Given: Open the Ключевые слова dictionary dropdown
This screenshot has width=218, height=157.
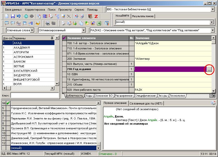Looking at the screenshot, I should (x=32, y=30).
